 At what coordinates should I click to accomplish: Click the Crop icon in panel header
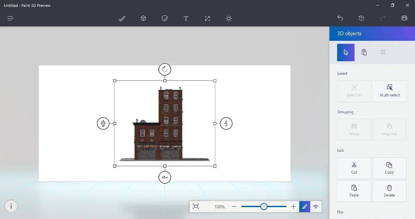click(383, 52)
